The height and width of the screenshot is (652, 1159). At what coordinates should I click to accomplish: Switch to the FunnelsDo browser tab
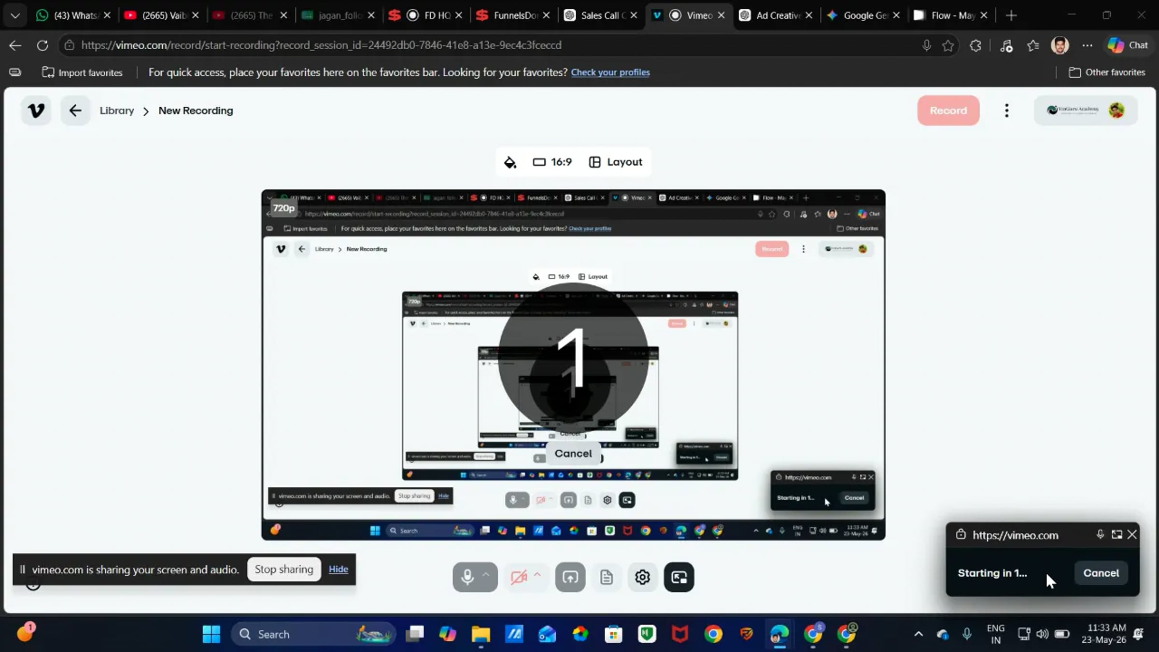(x=513, y=15)
